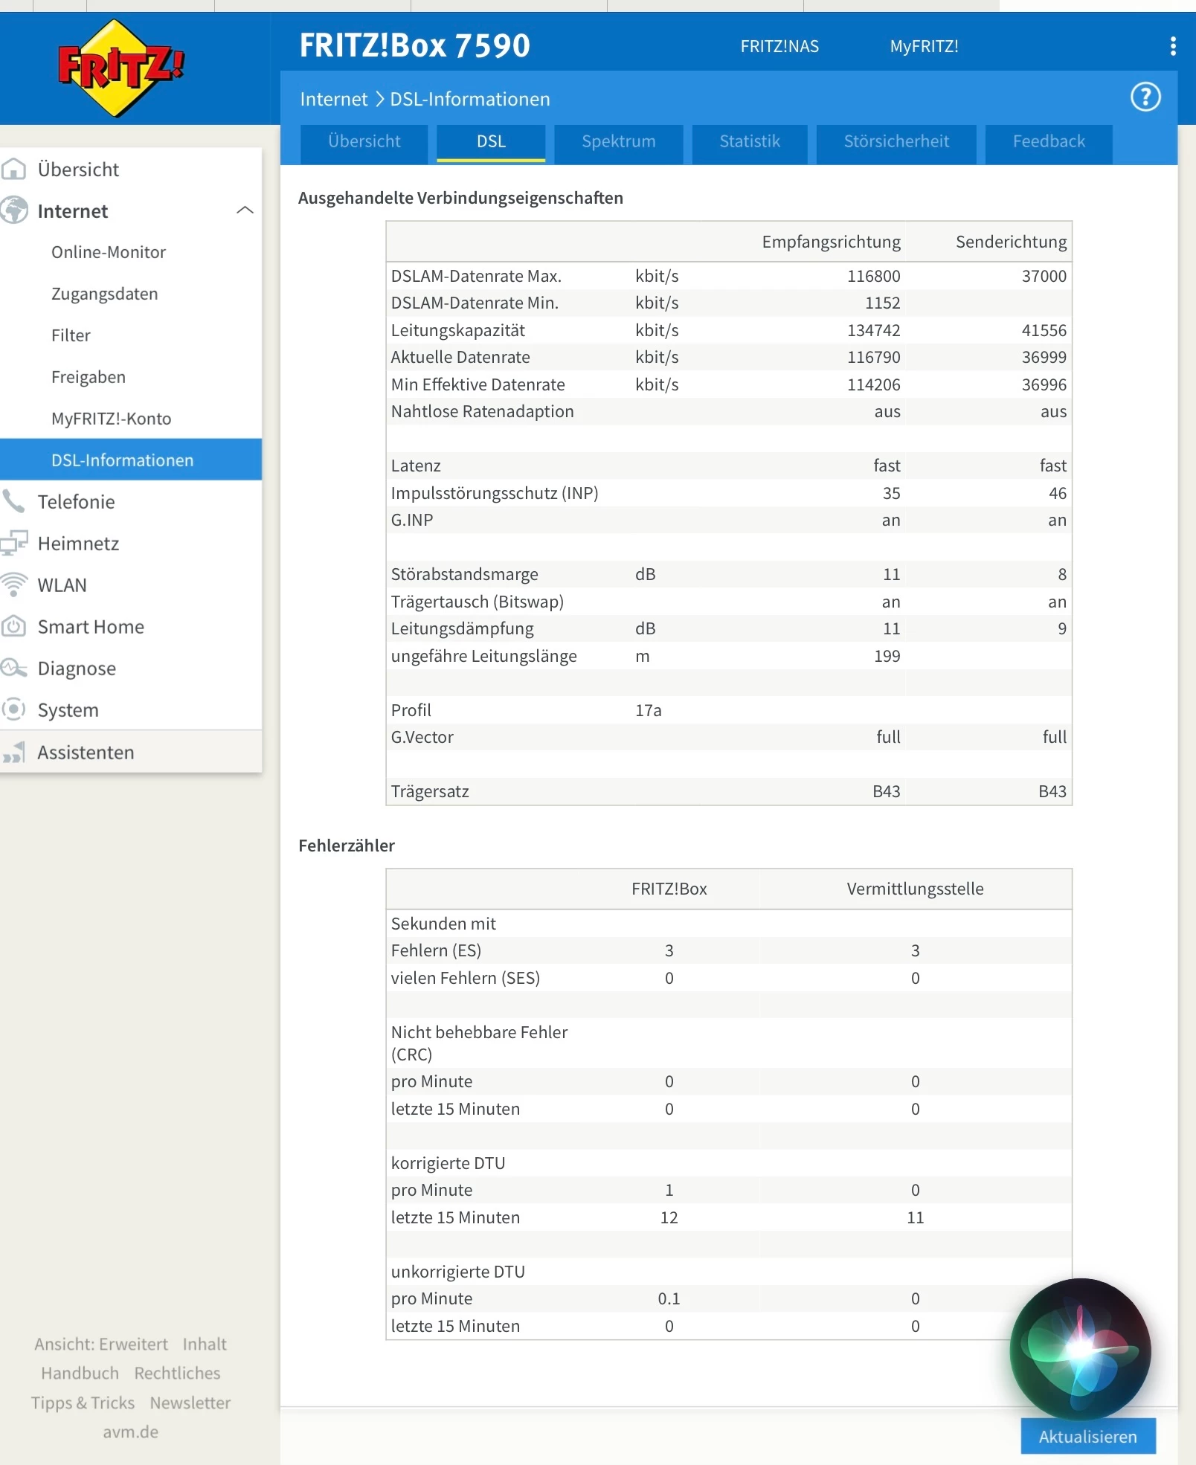Open the help question mark icon
Image resolution: width=1196 pixels, height=1465 pixels.
tap(1145, 97)
